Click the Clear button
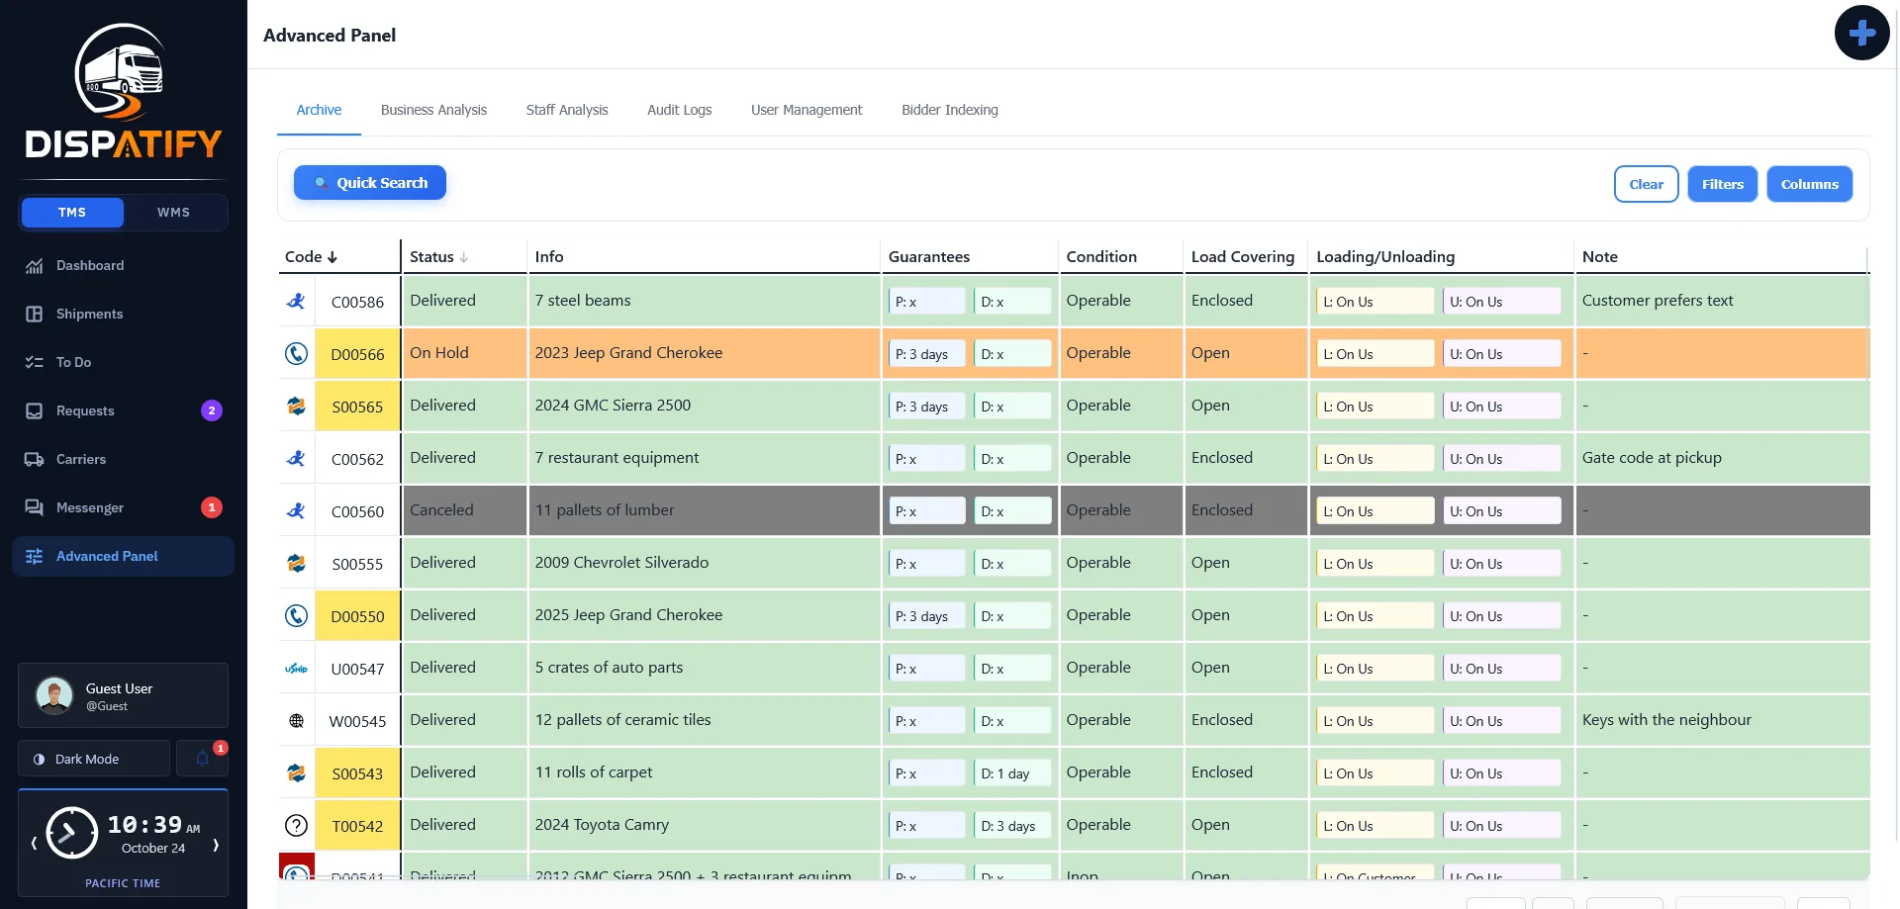Screen dimensions: 1900x909 tap(1646, 184)
